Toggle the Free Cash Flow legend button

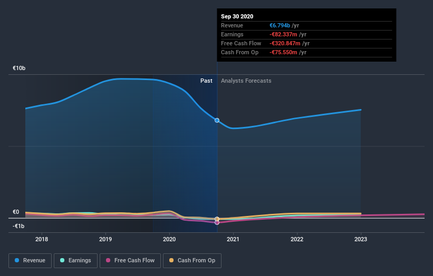pyautogui.click(x=130, y=261)
